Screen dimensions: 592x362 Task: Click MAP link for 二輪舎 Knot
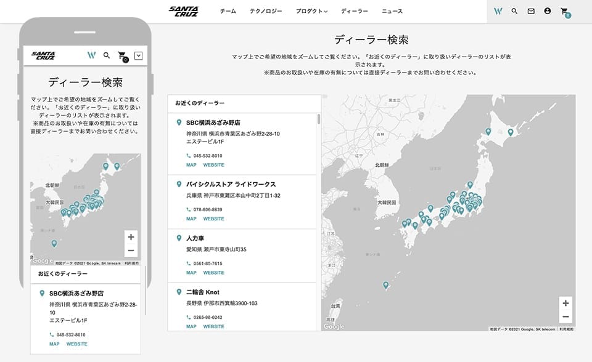tap(191, 326)
